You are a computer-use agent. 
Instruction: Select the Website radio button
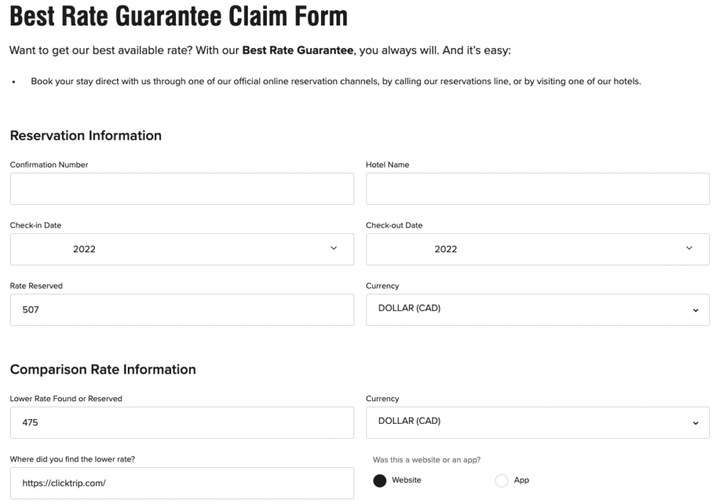click(380, 481)
